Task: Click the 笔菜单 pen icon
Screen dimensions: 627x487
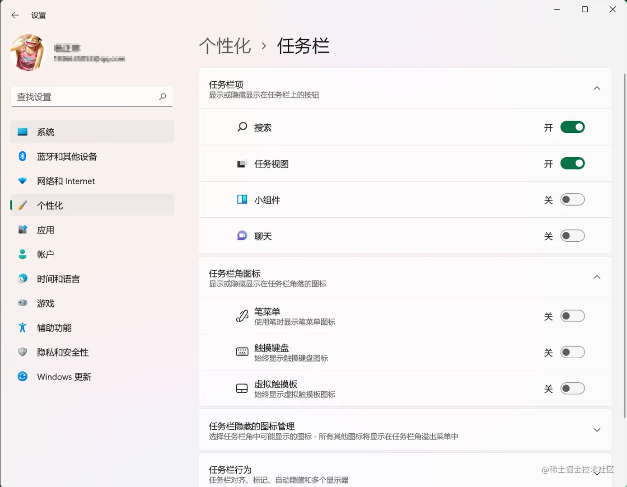Action: pyautogui.click(x=242, y=316)
